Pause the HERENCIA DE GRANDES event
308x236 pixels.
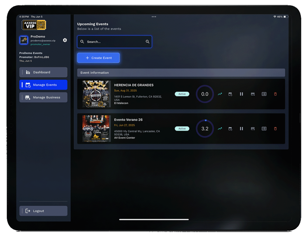tap(241, 94)
